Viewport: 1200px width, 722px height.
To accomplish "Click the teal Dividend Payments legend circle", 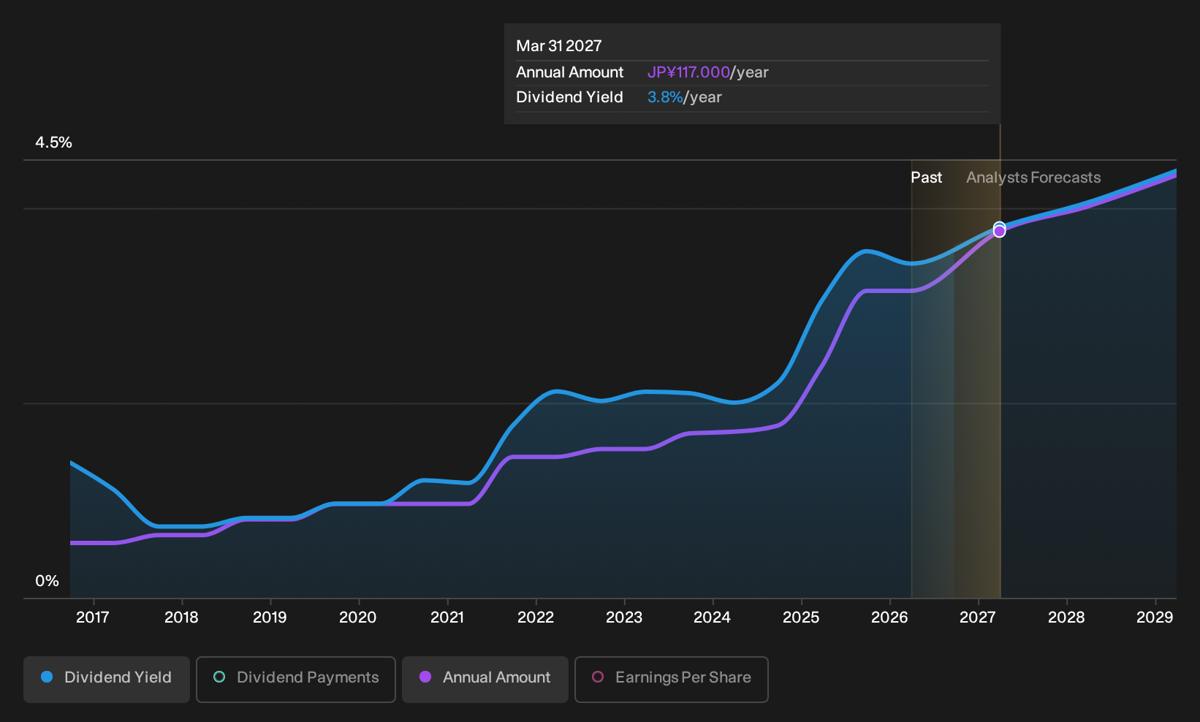I will [219, 677].
